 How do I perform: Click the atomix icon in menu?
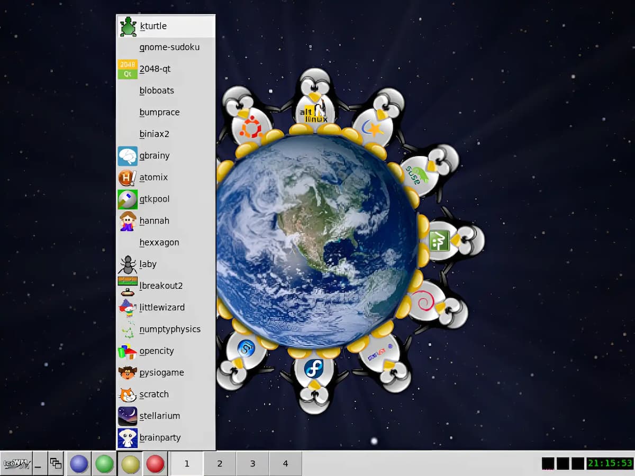coord(128,178)
